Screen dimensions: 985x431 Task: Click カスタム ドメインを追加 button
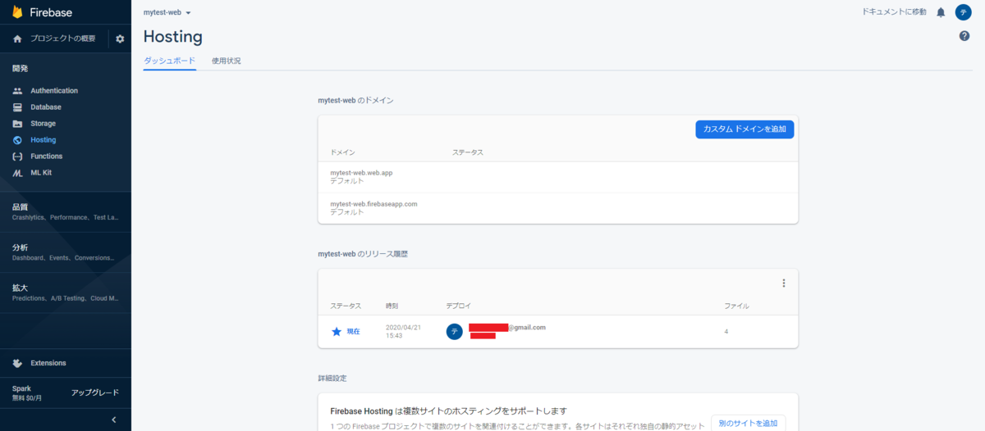(x=744, y=129)
